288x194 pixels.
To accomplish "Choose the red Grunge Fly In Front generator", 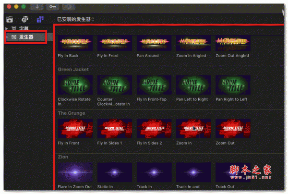I will (75, 129).
